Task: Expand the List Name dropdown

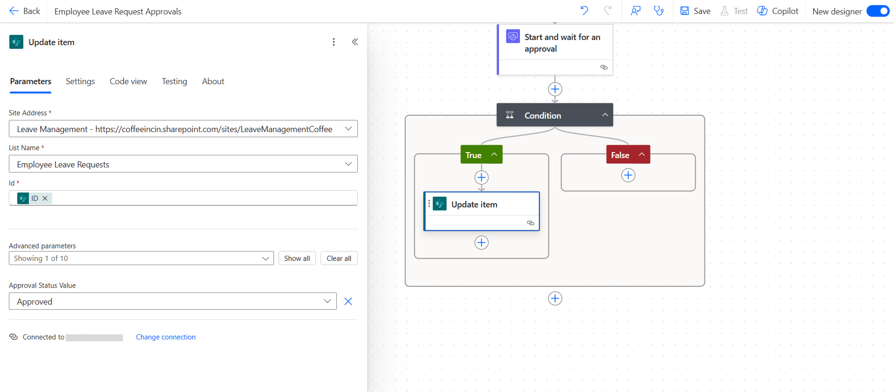Action: pyautogui.click(x=348, y=164)
